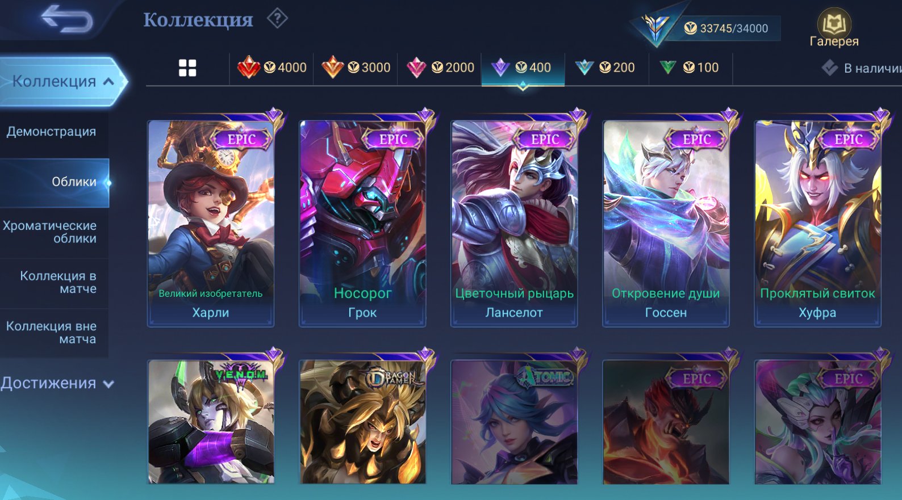Show all skins with grid icon
Screen dimensions: 902x500
187,68
